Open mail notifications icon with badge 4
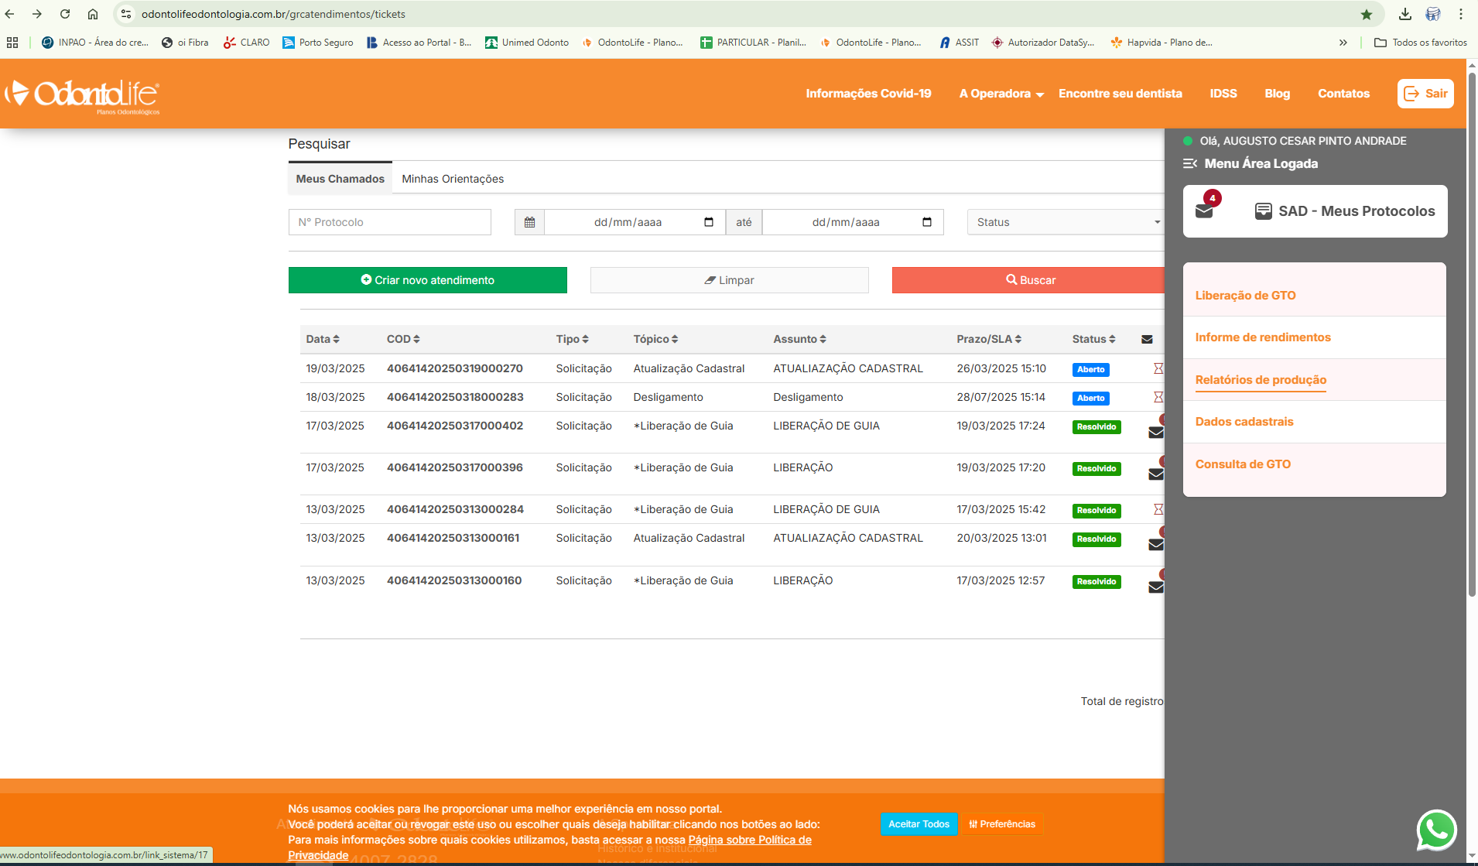The width and height of the screenshot is (1478, 866). (1205, 210)
